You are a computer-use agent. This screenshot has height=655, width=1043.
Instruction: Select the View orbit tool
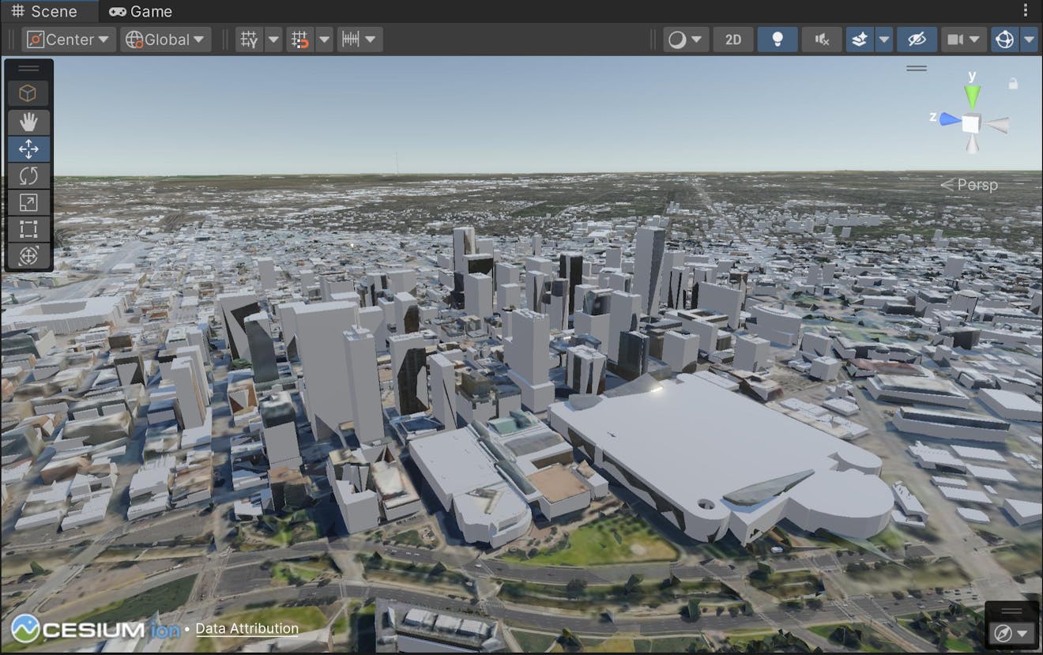(28, 256)
